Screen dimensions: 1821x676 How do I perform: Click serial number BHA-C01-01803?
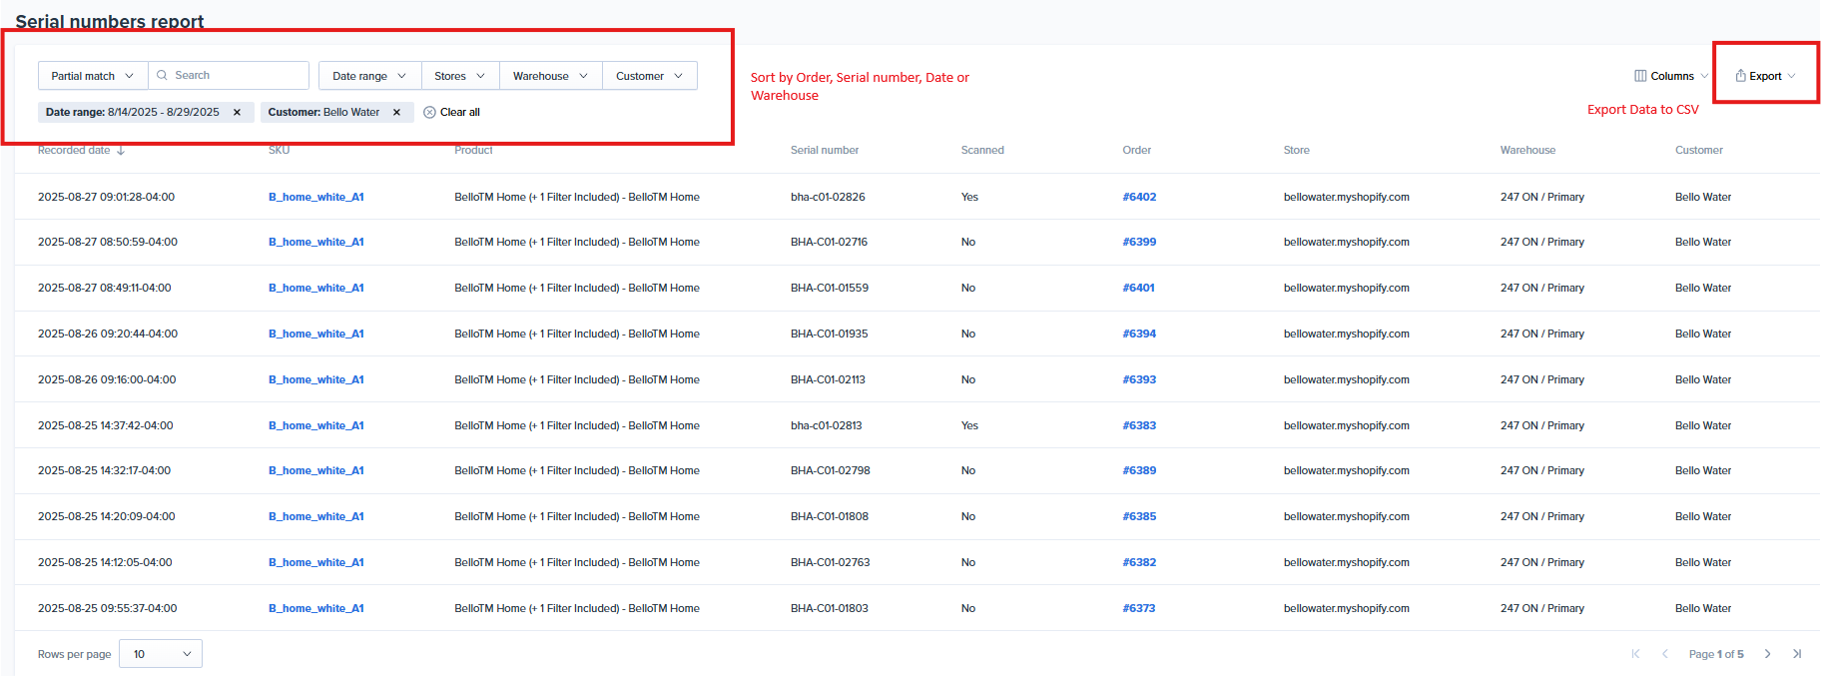[x=829, y=608]
